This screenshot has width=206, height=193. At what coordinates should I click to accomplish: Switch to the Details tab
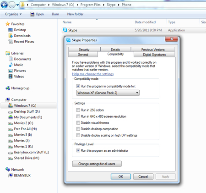click(x=115, y=50)
